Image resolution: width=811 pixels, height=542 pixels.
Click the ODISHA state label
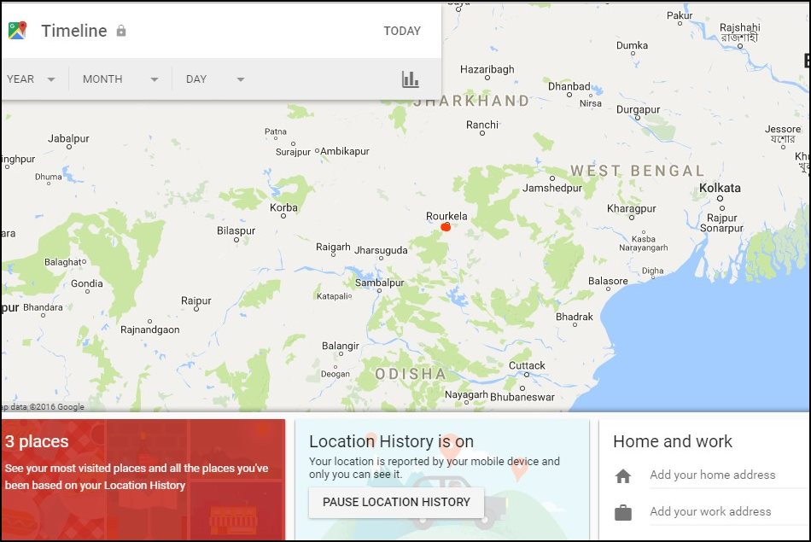click(410, 374)
